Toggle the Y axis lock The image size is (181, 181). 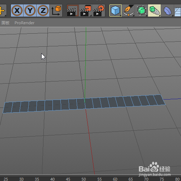pos(30,10)
